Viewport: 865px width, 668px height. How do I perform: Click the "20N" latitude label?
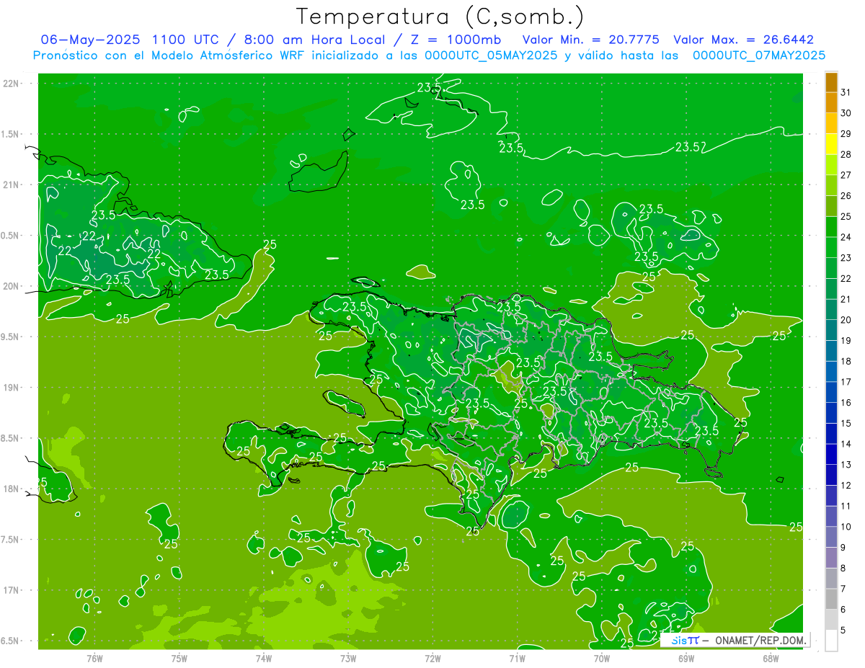click(12, 286)
